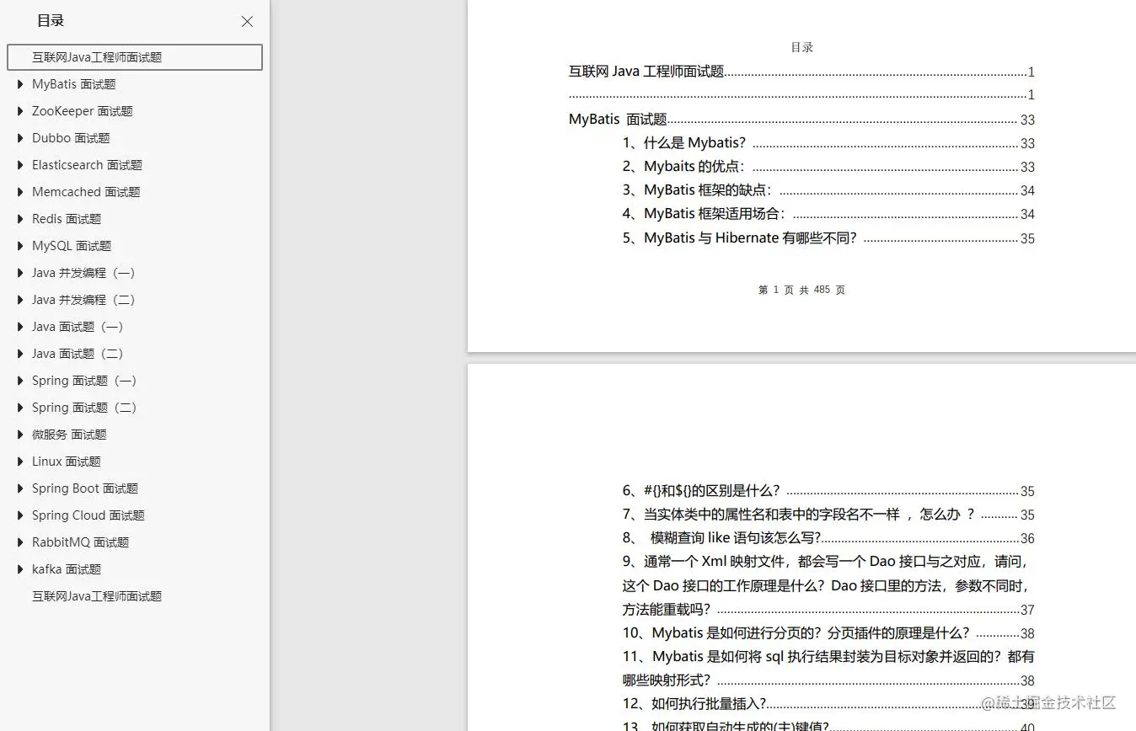Follow the MyBatis 面试题 page 33 contents link

[x=801, y=120]
